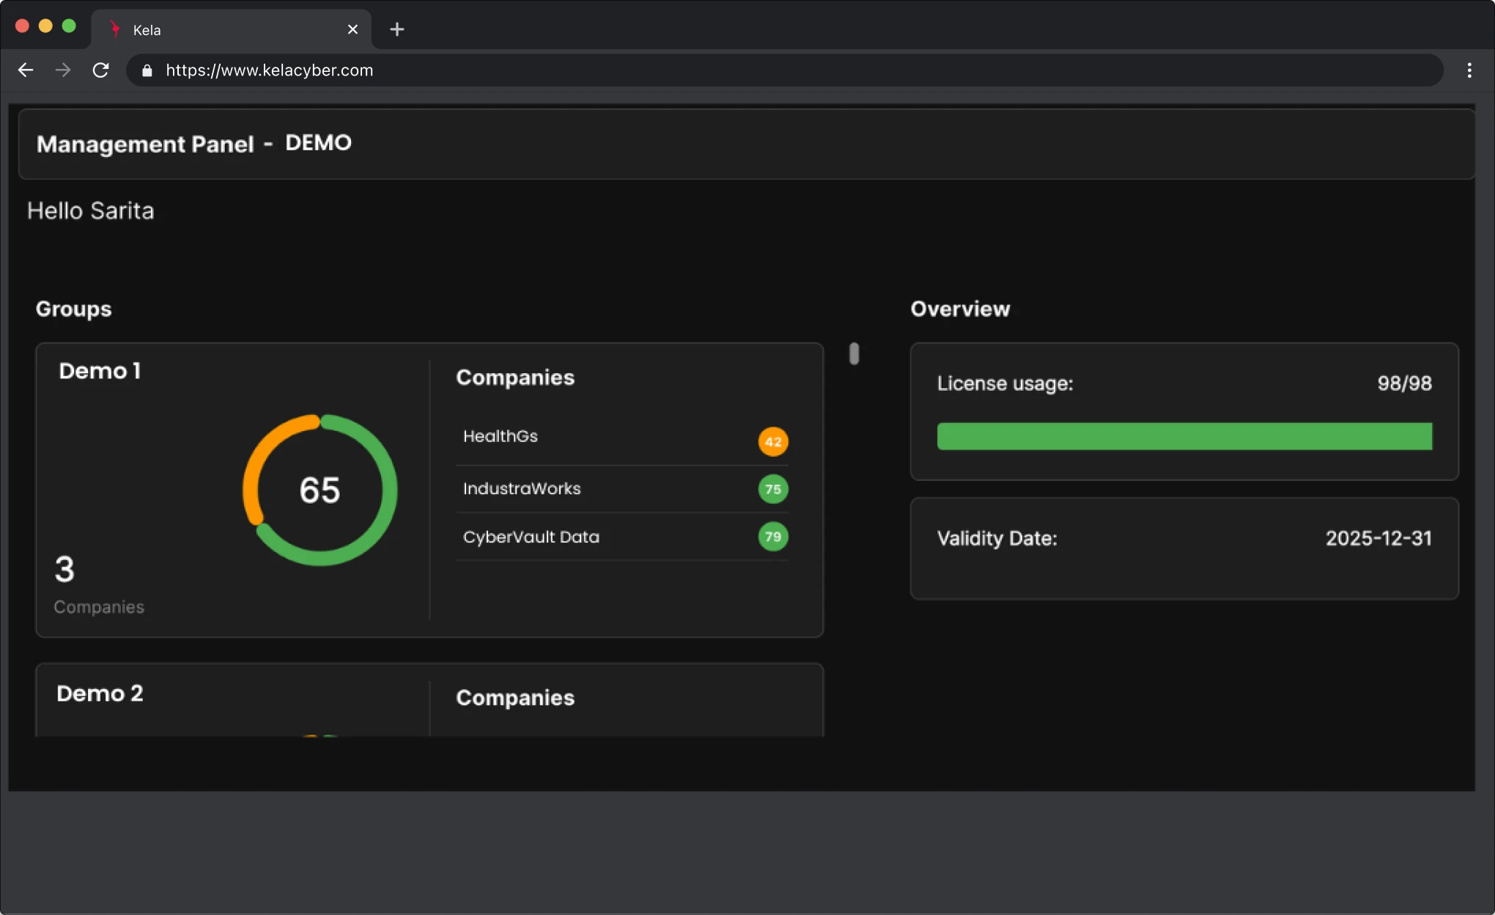1495x915 pixels.
Task: Click the License usage label
Action: 1005,383
